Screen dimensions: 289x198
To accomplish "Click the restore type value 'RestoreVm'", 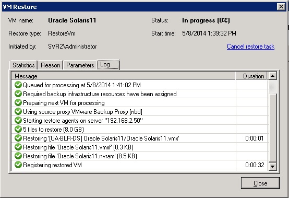I will click(x=62, y=33).
